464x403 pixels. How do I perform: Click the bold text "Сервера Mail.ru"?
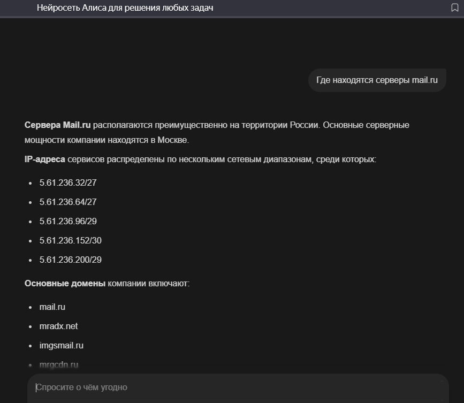[x=58, y=125]
